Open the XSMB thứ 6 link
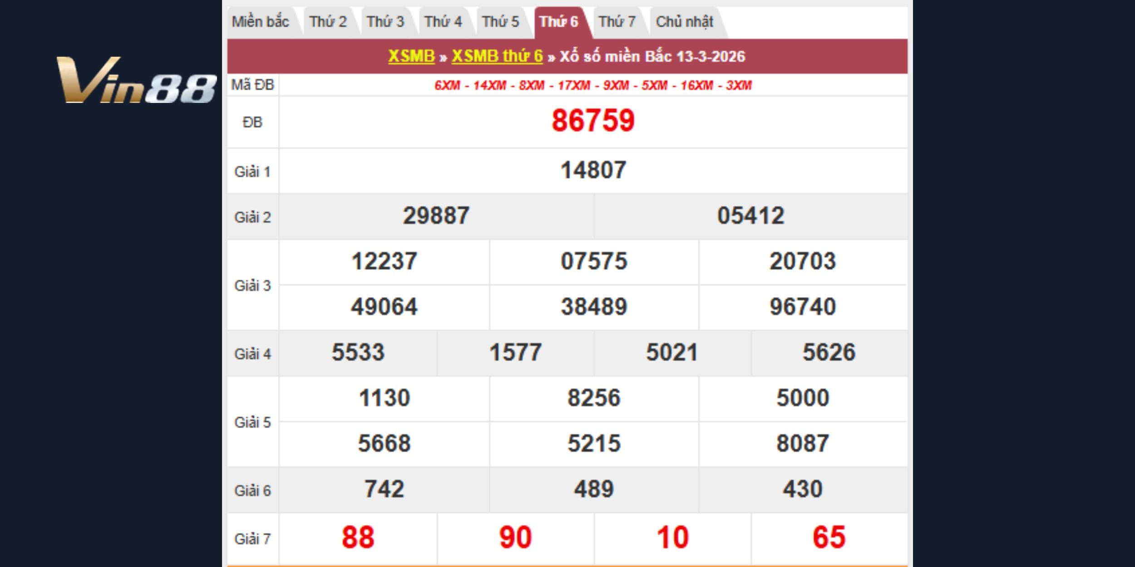 (x=497, y=56)
